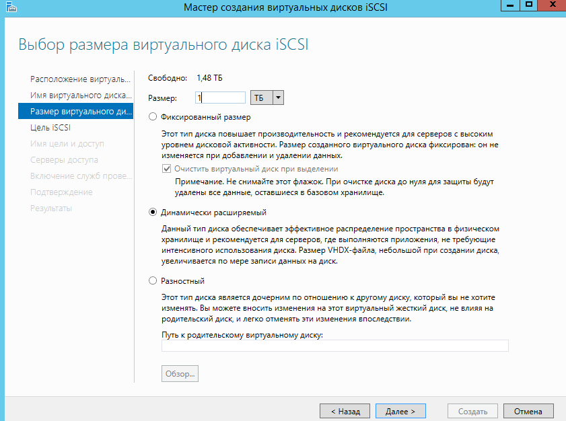Toggle Очистить виртуальный диск при выделении checkbox

[x=167, y=169]
